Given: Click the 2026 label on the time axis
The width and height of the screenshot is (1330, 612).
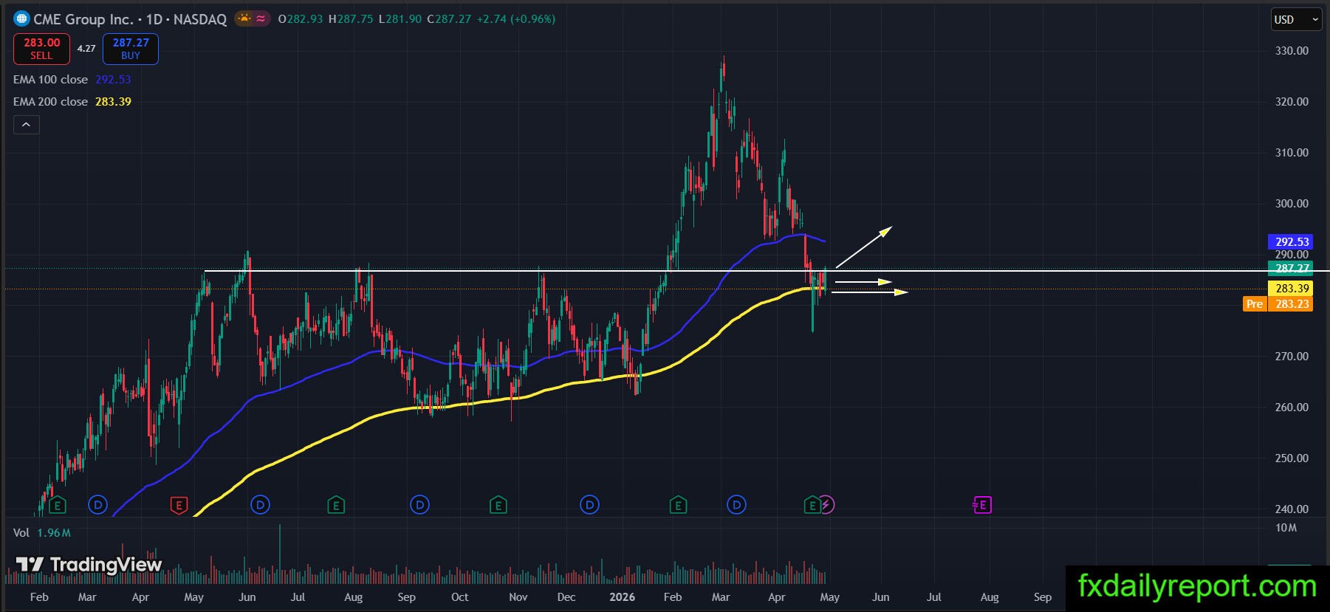Looking at the screenshot, I should coord(623,597).
